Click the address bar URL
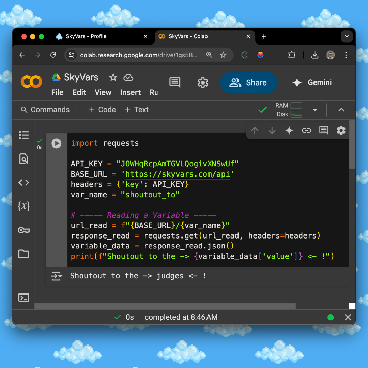This screenshot has height=368, width=368. pos(139,55)
